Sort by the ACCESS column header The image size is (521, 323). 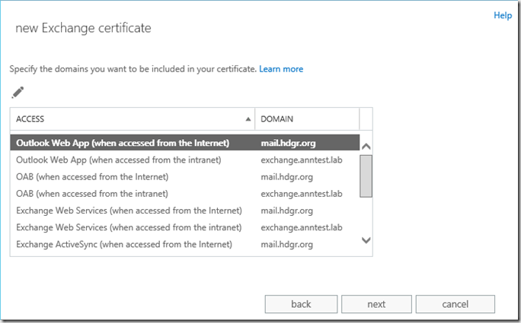tap(129, 119)
